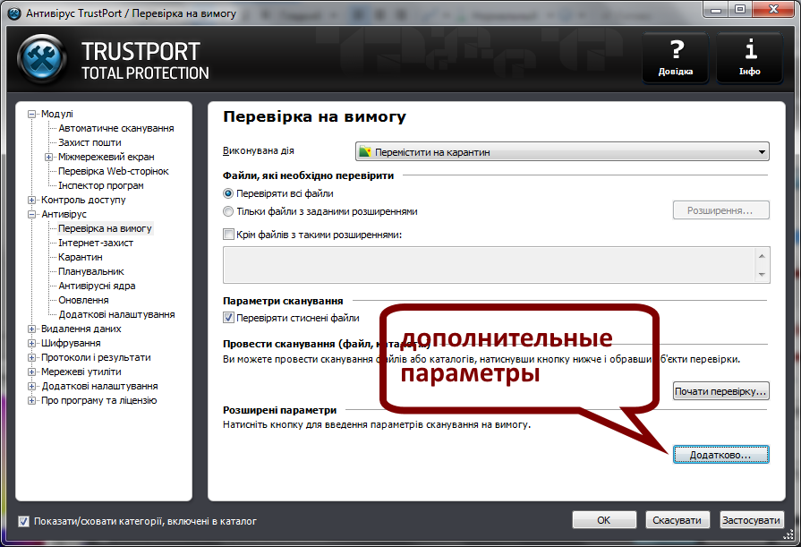Click the extensions field vertical scrollbar

763,264
